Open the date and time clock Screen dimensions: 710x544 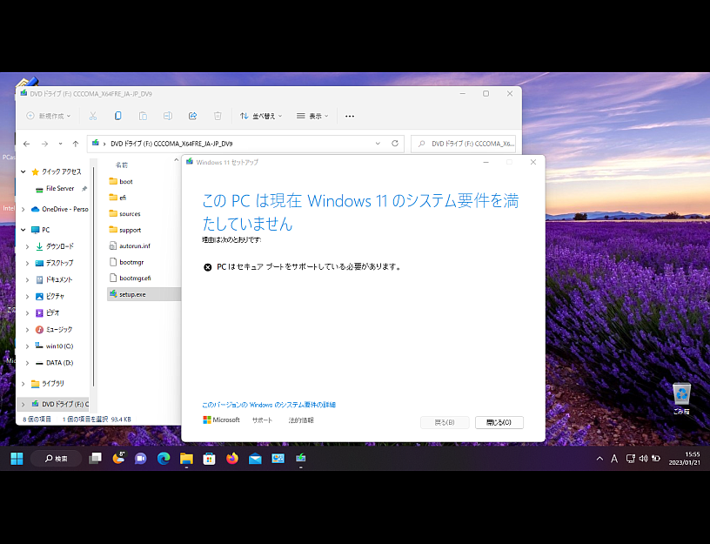(684, 459)
